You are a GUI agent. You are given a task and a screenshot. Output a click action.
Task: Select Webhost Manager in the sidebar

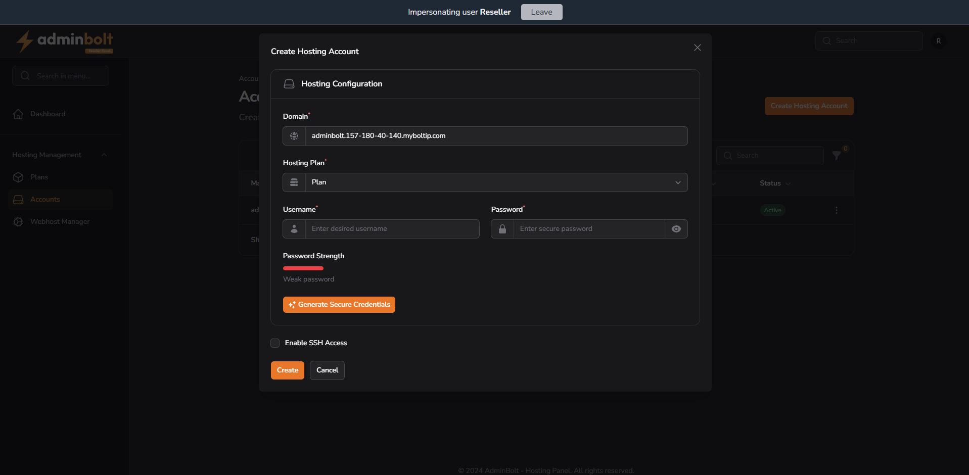click(x=59, y=221)
